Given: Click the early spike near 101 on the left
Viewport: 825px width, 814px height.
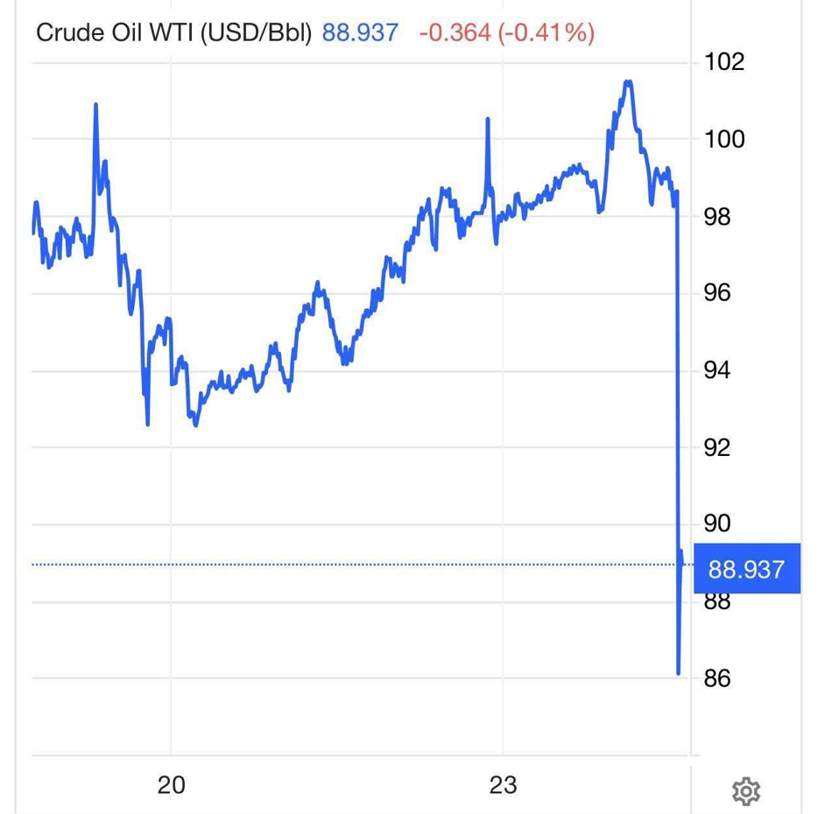Looking at the screenshot, I should click(95, 106).
